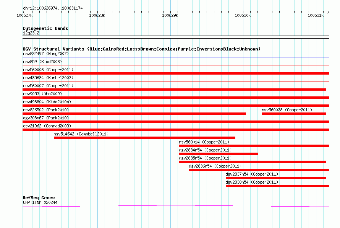The image size is (340, 228).
Task: Select the nsv560014 red loss bar
Action: click(x=254, y=146)
